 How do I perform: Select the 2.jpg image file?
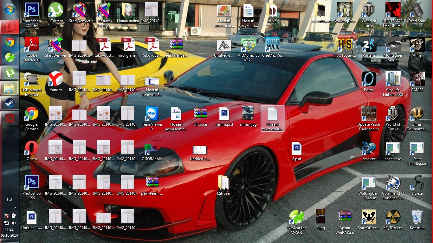click(x=320, y=220)
